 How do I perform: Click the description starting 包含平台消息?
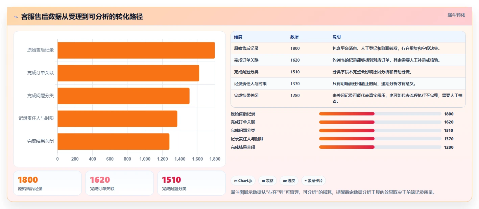tap(386, 48)
